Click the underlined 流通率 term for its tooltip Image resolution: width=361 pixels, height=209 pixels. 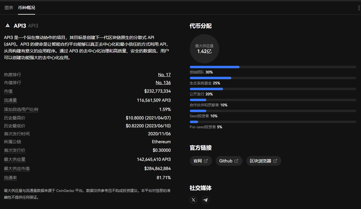coord(10,178)
